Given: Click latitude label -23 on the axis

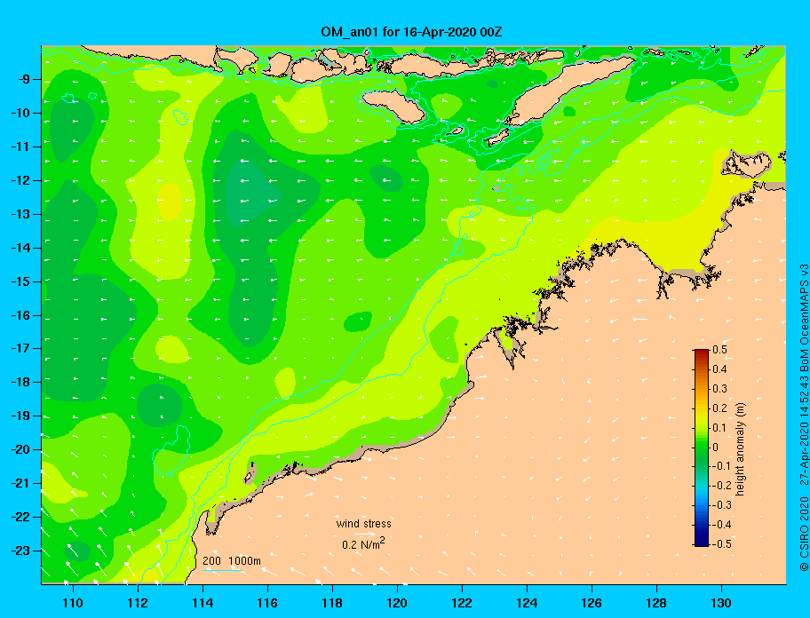Looking at the screenshot, I should pyautogui.click(x=21, y=551).
